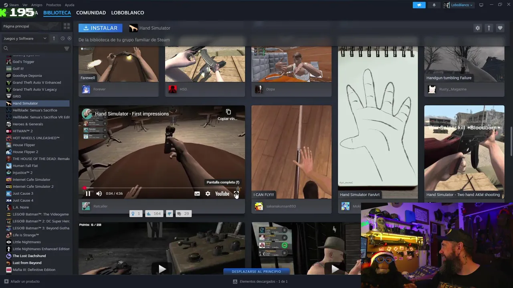Switch to the BIBLIOTECA tab
513x288 pixels.
tap(57, 13)
